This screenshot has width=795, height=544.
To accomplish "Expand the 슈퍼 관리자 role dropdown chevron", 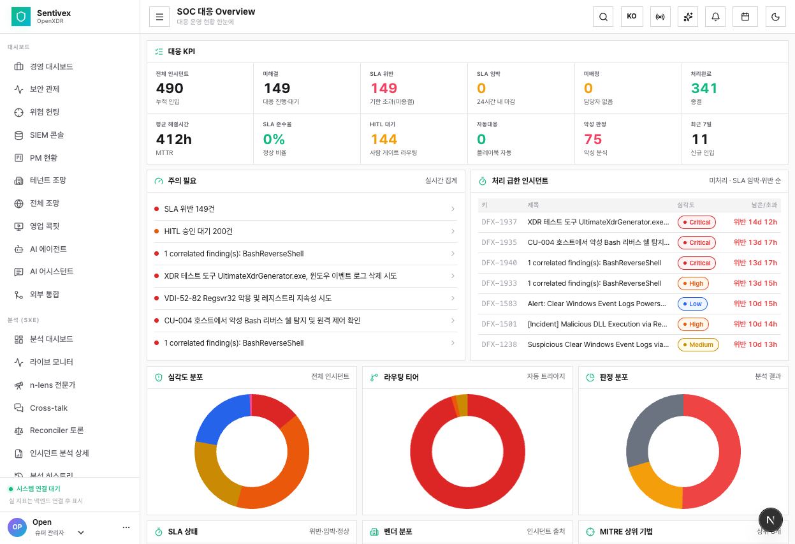I will click(81, 533).
